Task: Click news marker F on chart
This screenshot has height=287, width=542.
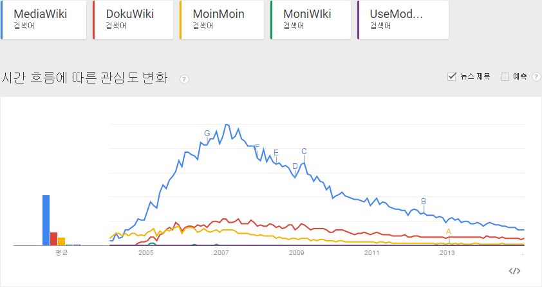Action: [x=257, y=147]
